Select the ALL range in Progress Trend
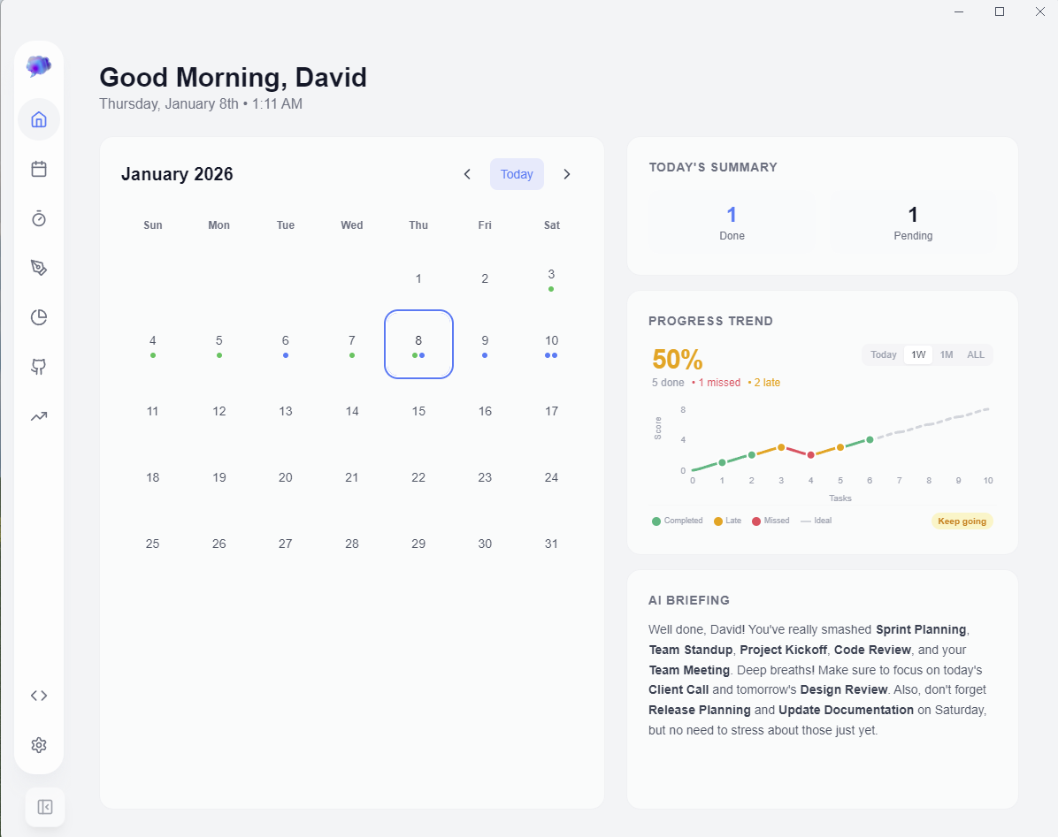 (x=975, y=354)
